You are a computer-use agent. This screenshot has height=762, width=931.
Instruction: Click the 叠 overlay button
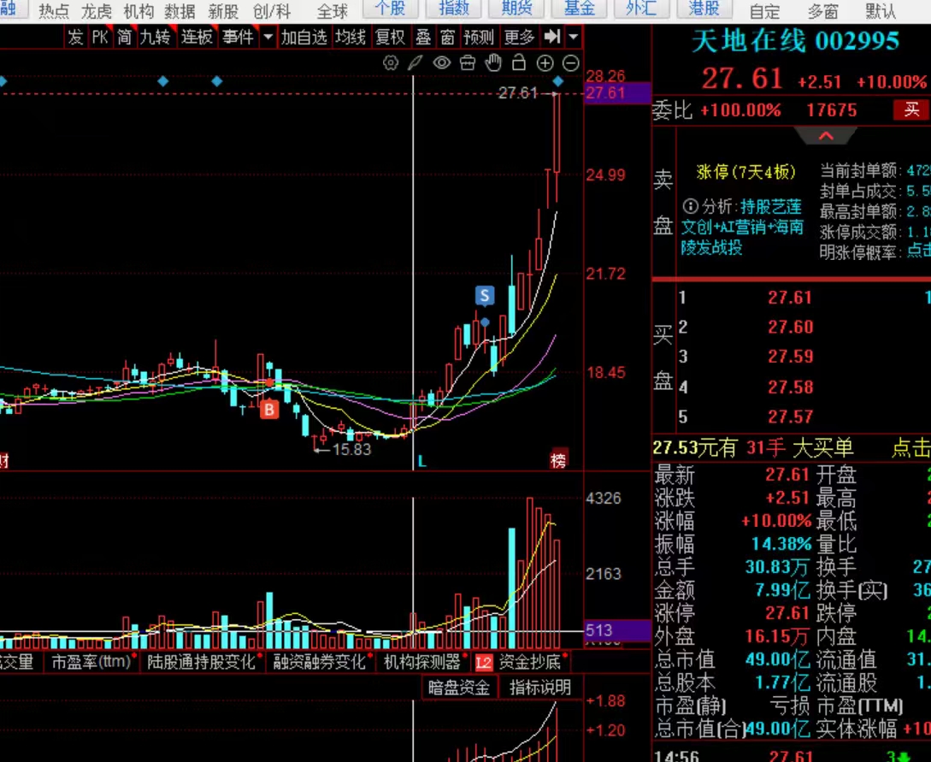(x=423, y=37)
